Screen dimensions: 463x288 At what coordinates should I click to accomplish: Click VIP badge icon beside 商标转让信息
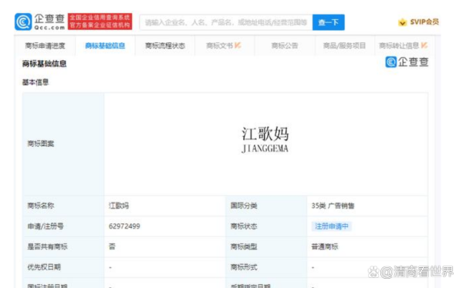424,46
